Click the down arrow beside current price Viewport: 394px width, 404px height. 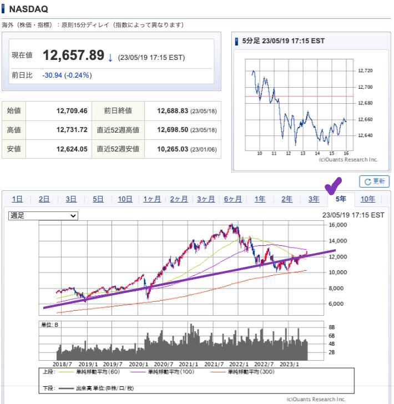[110, 57]
